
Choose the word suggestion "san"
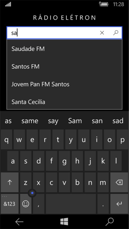coord(97,121)
